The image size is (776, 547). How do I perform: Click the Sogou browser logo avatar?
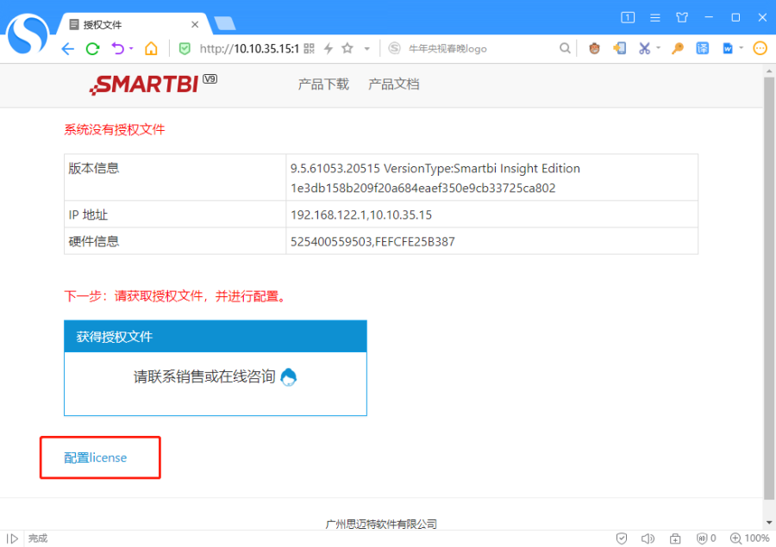tap(28, 34)
